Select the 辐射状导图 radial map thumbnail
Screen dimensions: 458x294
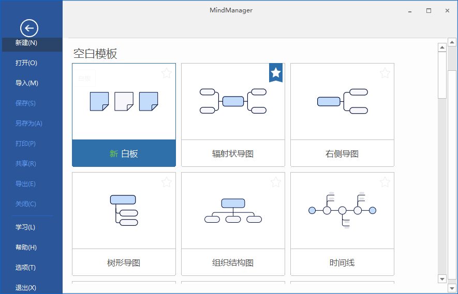pos(233,101)
